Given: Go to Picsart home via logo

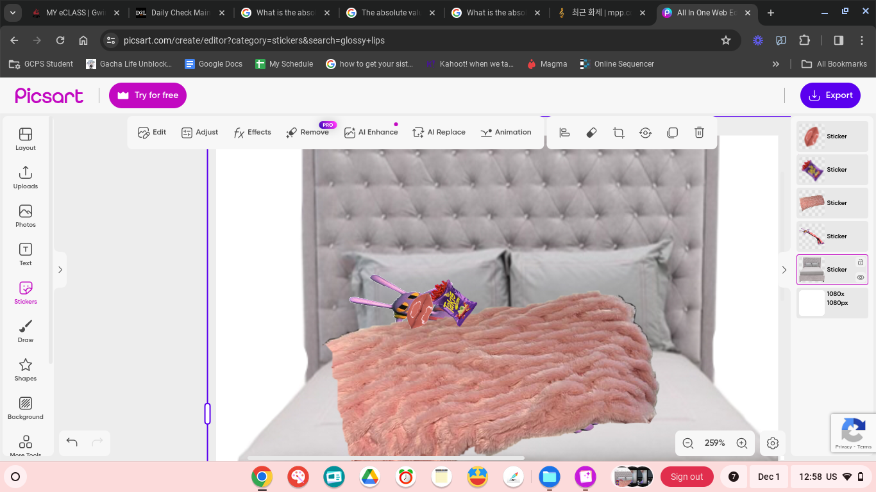Looking at the screenshot, I should (x=49, y=95).
